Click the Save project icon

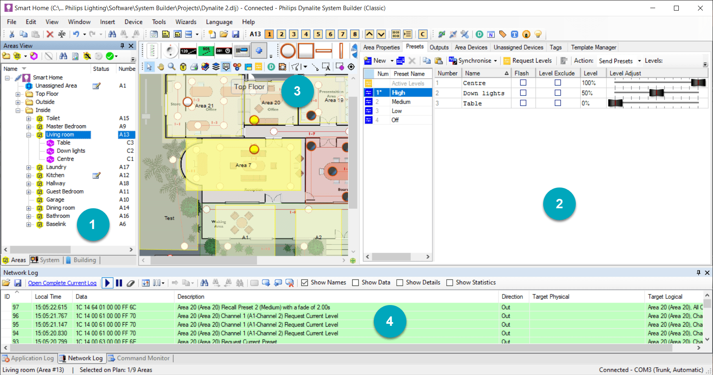(235, 34)
